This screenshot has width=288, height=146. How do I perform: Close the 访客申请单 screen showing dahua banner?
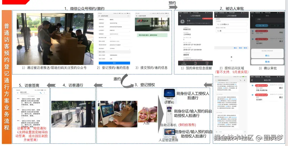click(x=137, y=16)
